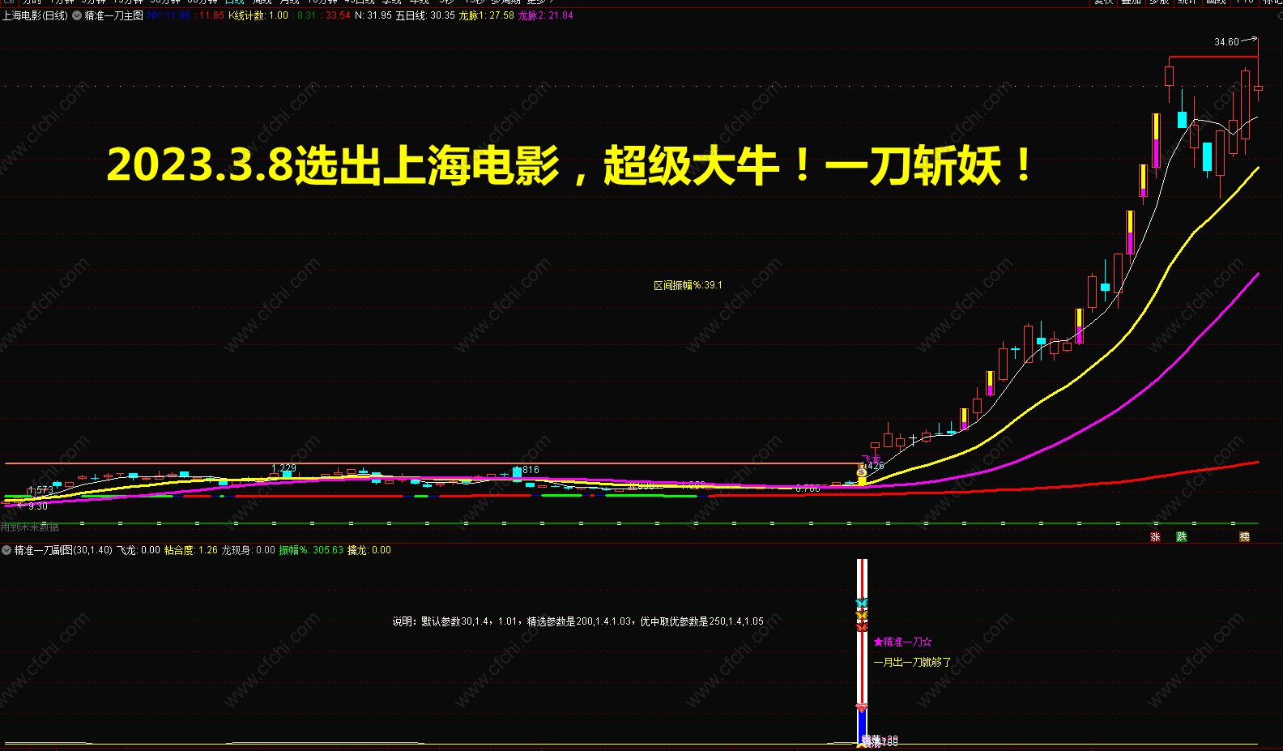Screen dimensions: 1283x751
Task: Click the ★精准一刀☆ signal label
Action: (x=903, y=642)
